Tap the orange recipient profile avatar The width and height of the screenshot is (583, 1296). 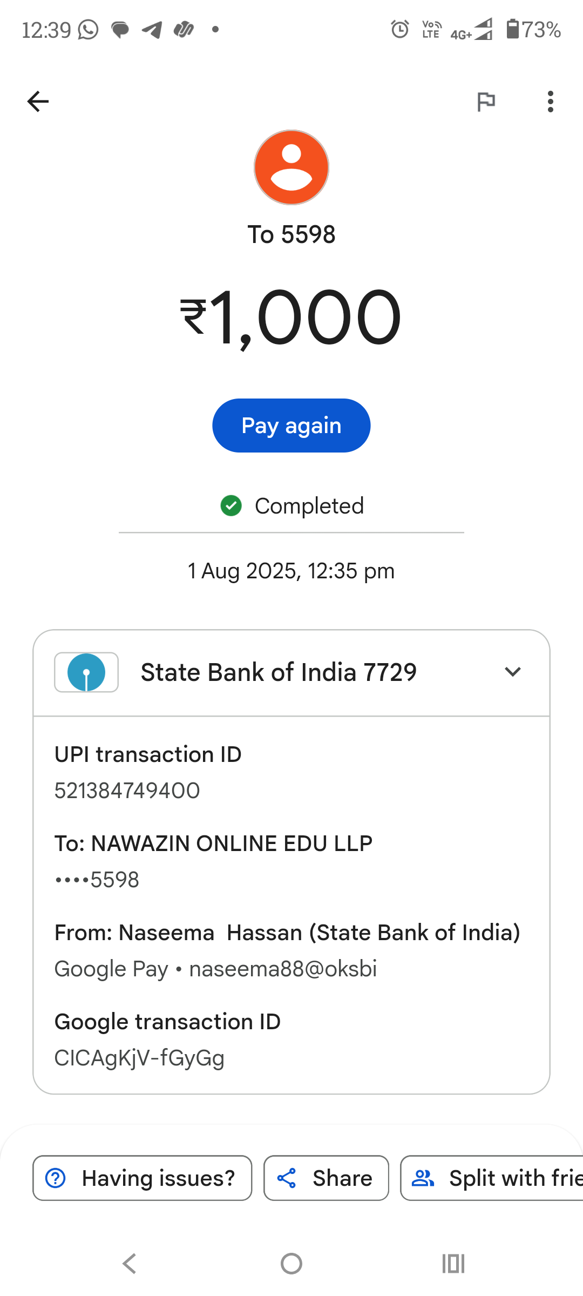(291, 167)
